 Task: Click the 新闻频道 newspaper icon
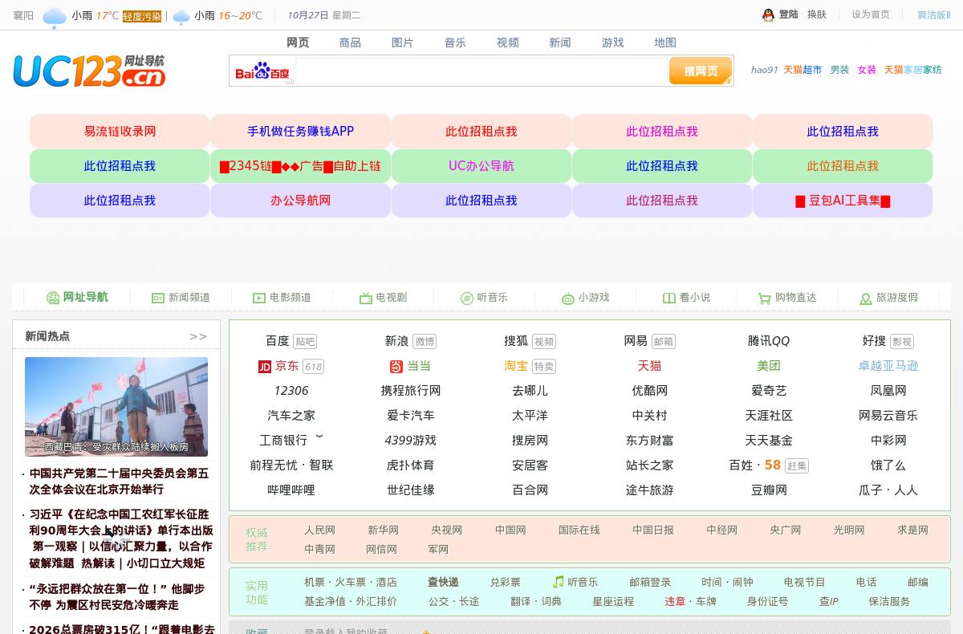158,298
